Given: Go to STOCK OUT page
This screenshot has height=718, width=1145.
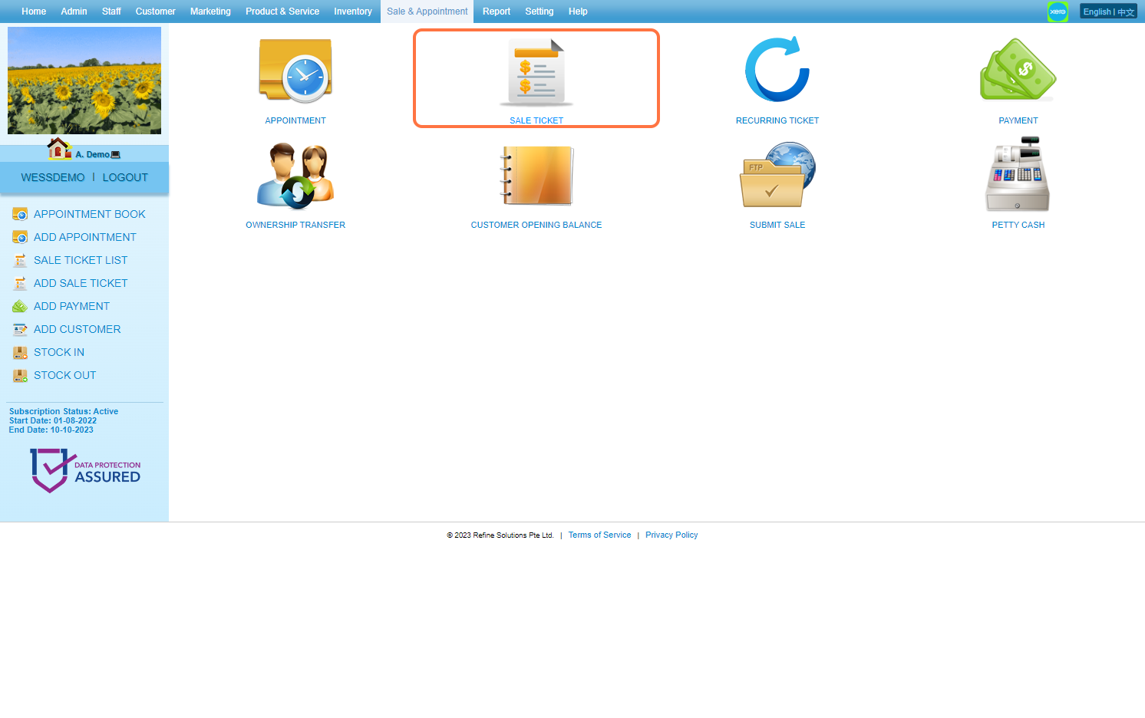Looking at the screenshot, I should (64, 375).
